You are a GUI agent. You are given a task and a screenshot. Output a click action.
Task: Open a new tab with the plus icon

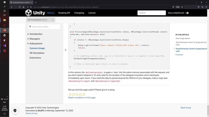coord(36,2)
